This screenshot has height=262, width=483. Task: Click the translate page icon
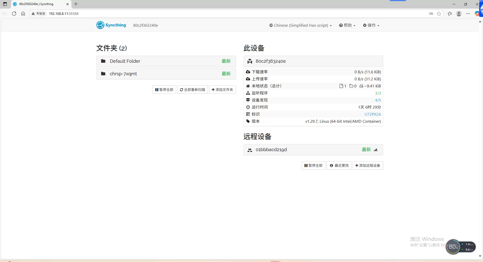tap(431, 14)
